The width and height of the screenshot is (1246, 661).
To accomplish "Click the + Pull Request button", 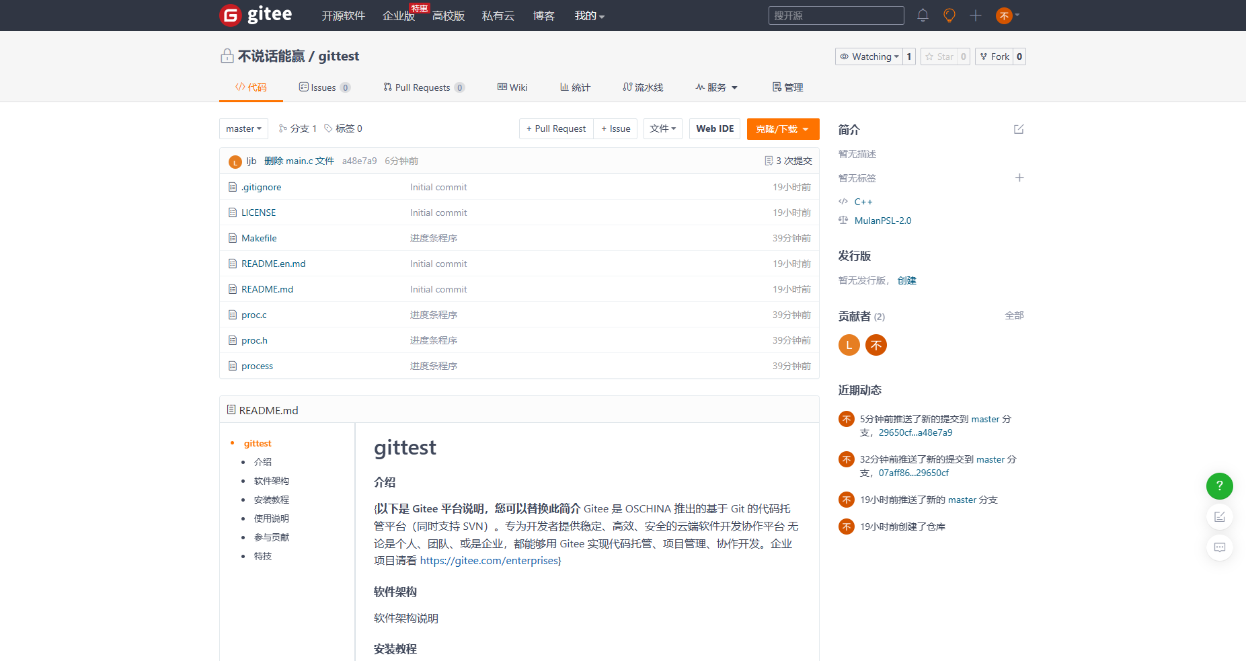I will point(556,128).
